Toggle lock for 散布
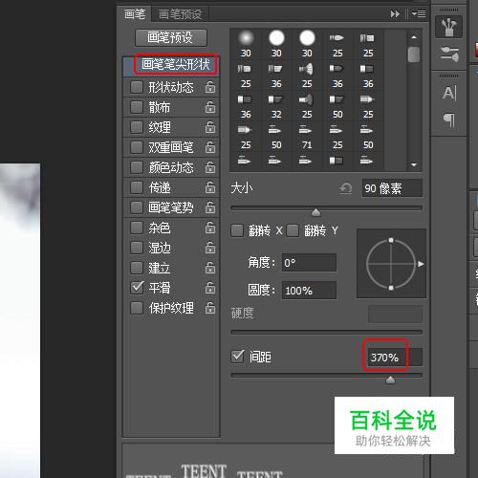The image size is (478, 478). pos(210,107)
